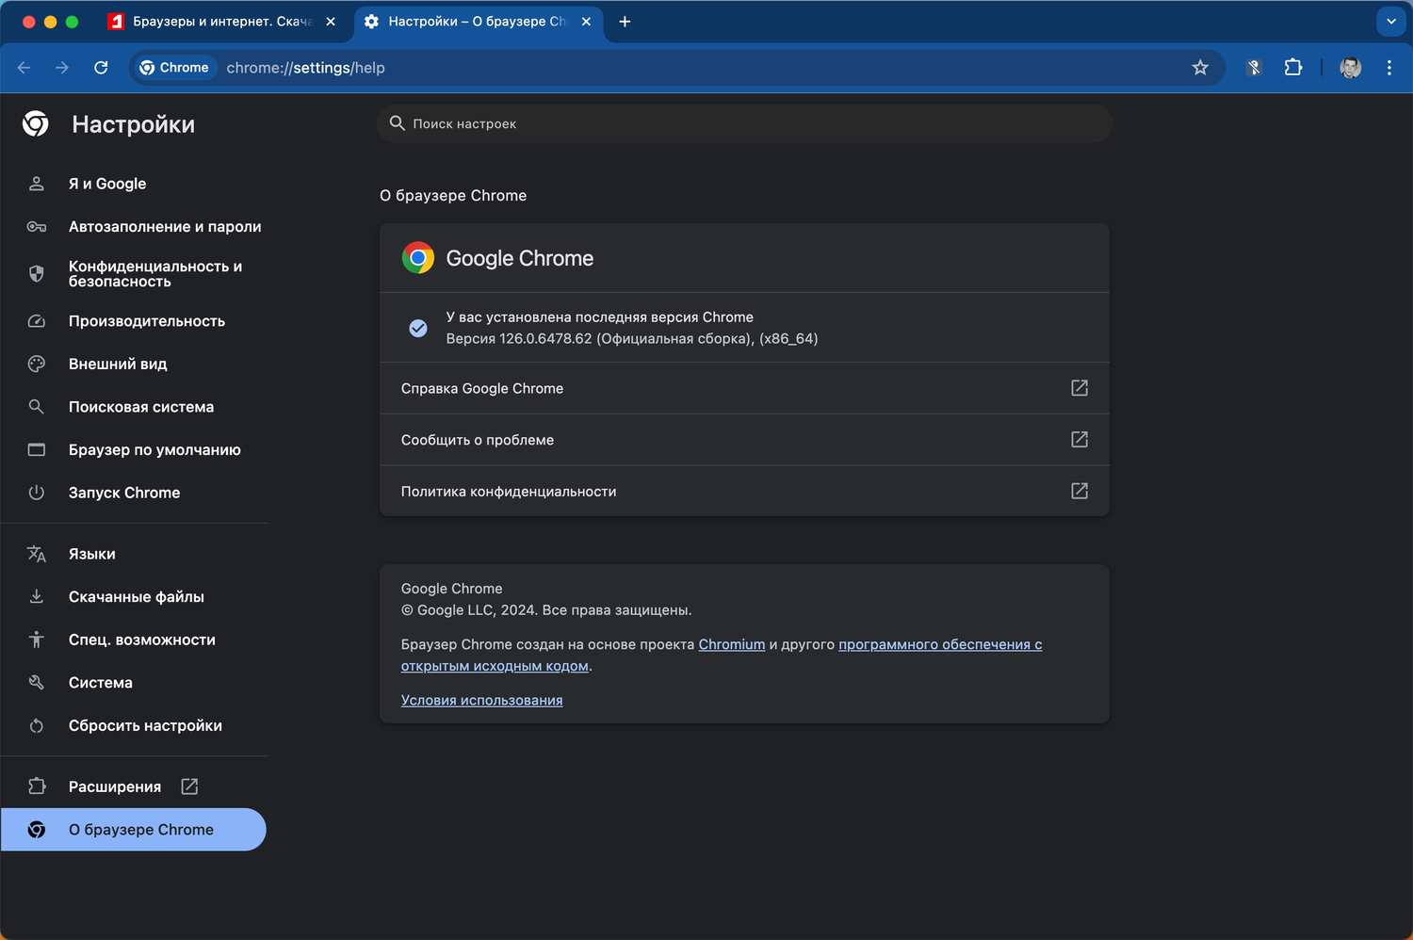This screenshot has width=1413, height=940.
Task: Open the Условия использования link
Action: (481, 700)
